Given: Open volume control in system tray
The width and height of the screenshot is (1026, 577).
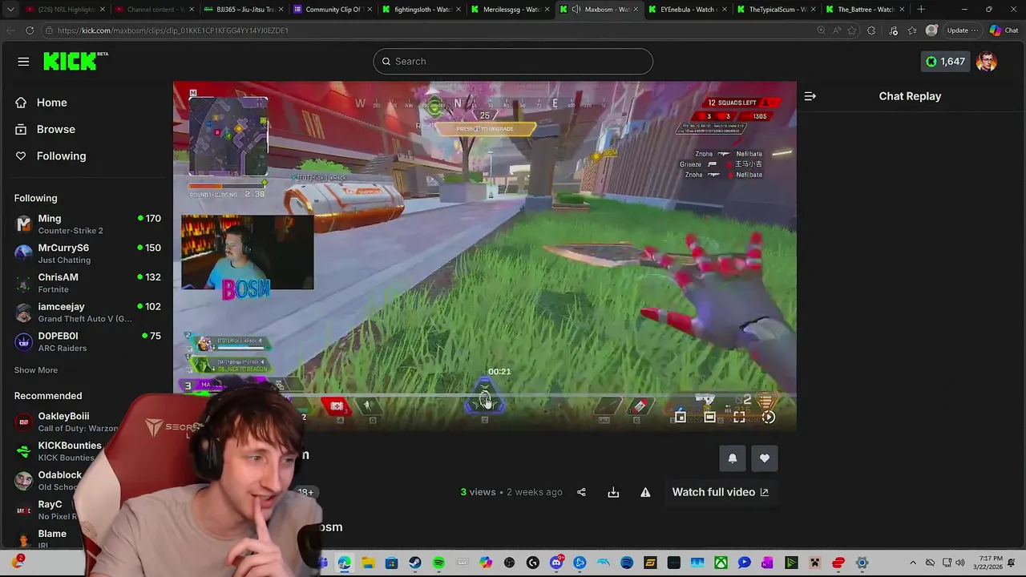Looking at the screenshot, I should 960,563.
